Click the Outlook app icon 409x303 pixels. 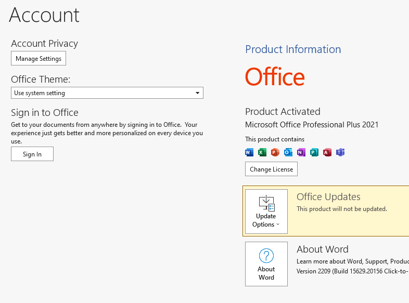point(288,152)
